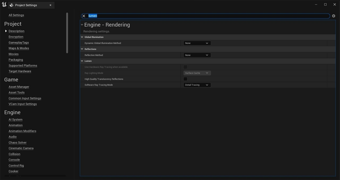Open AI System settings
Screen dimensions: 340x180
pyautogui.click(x=16, y=119)
